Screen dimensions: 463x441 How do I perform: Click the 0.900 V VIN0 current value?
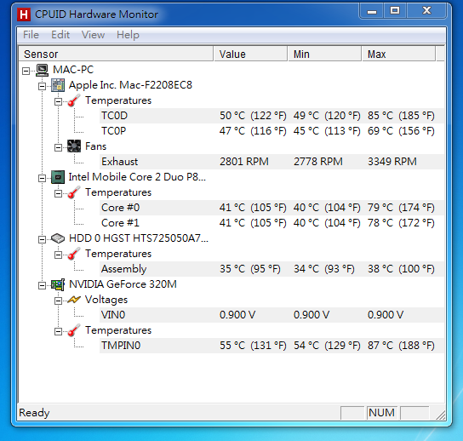pos(237,315)
